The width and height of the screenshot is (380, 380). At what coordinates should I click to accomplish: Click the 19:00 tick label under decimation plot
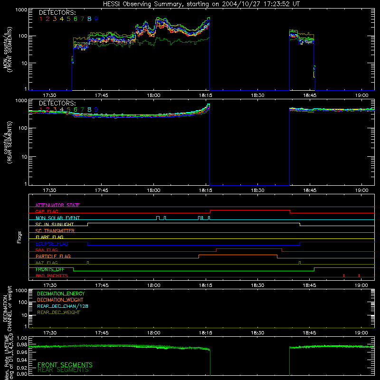[361, 333]
